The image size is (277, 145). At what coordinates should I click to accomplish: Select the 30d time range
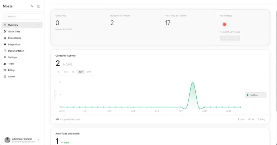[81, 72]
